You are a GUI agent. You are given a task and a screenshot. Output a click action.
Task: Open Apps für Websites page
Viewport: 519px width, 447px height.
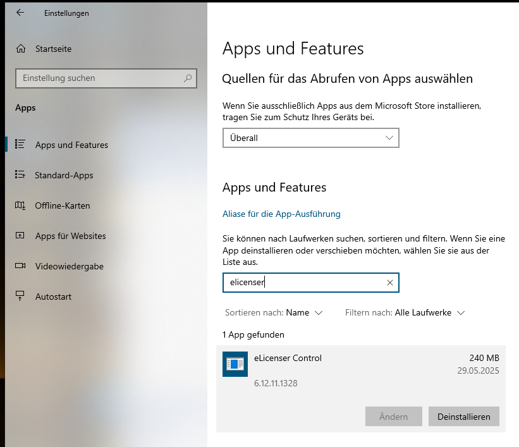coord(106,236)
